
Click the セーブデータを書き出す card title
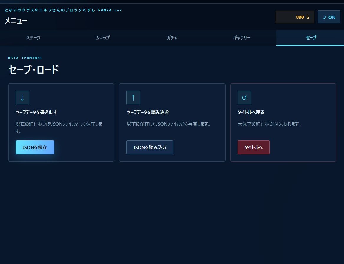point(36,112)
